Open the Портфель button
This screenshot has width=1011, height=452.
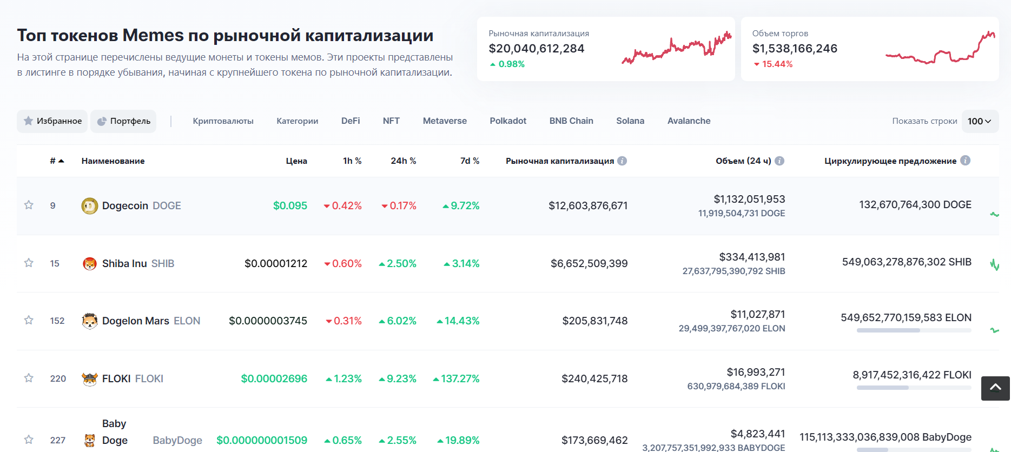[x=123, y=121]
